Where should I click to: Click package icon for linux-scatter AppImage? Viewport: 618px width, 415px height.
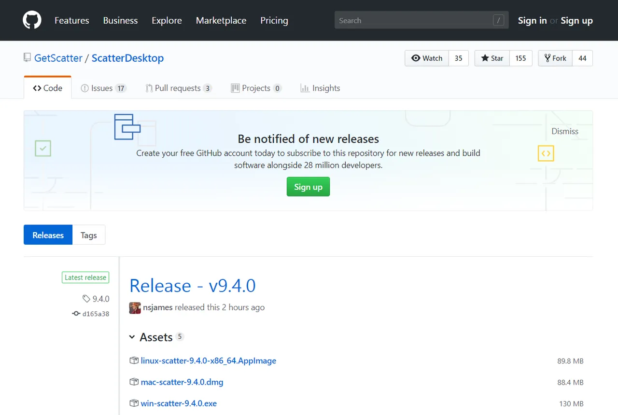coord(134,360)
